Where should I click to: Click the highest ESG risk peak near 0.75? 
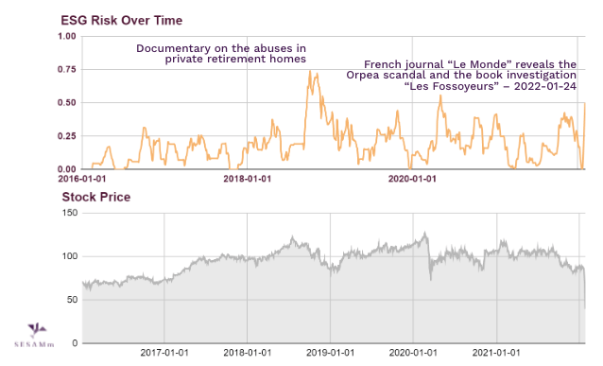310,71
